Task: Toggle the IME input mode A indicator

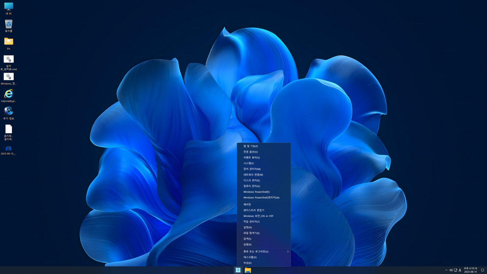Action: 460,270
